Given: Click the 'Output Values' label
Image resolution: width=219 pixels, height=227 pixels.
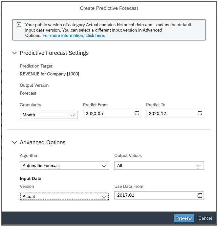Looking at the screenshot, I should click(128, 156).
